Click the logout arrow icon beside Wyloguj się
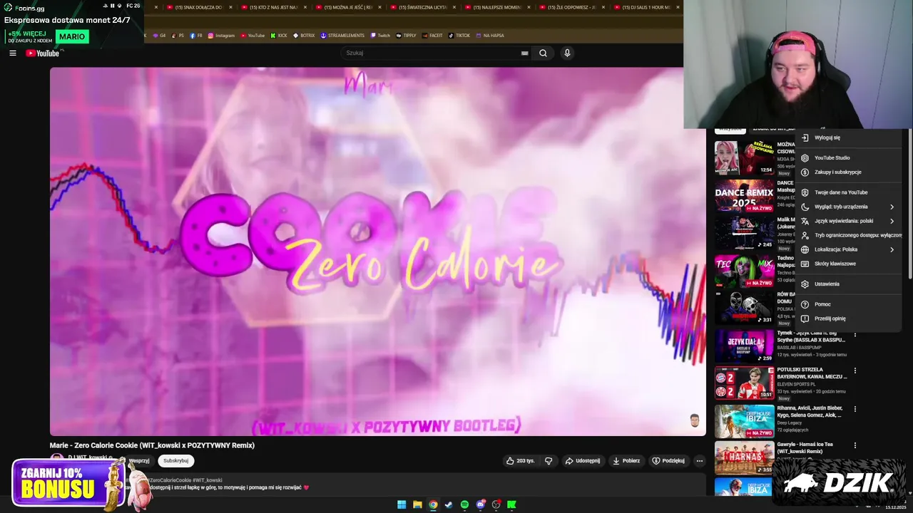913x513 pixels. [x=805, y=138]
